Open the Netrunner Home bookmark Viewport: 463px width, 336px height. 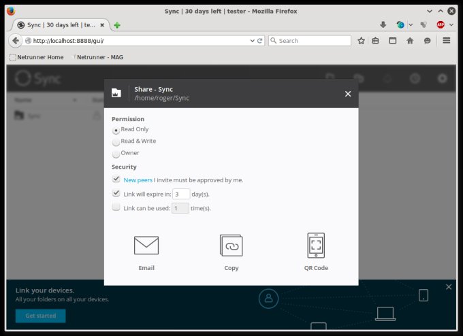point(37,57)
